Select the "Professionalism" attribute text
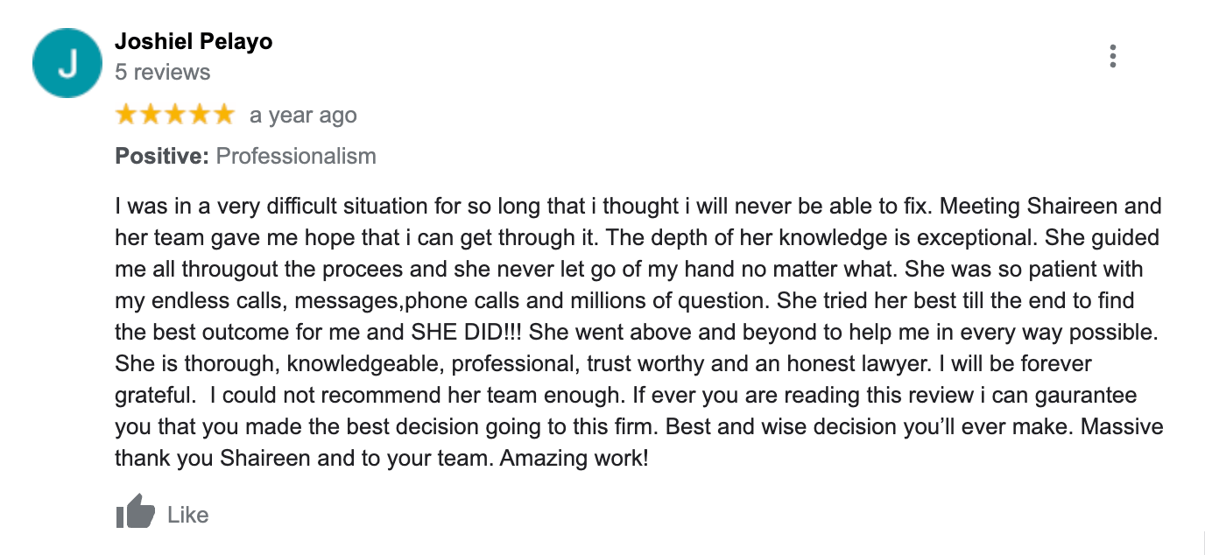The width and height of the screenshot is (1205, 555). [x=296, y=157]
